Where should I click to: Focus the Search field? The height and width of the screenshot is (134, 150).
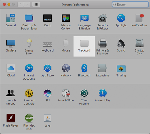click(130, 4)
